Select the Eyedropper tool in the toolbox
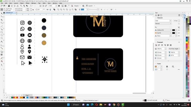191x107 pixels. pyautogui.click(x=1, y=58)
